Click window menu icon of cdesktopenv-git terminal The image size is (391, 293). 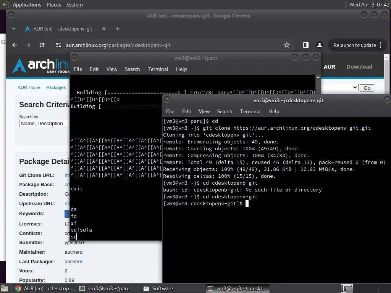167,100
